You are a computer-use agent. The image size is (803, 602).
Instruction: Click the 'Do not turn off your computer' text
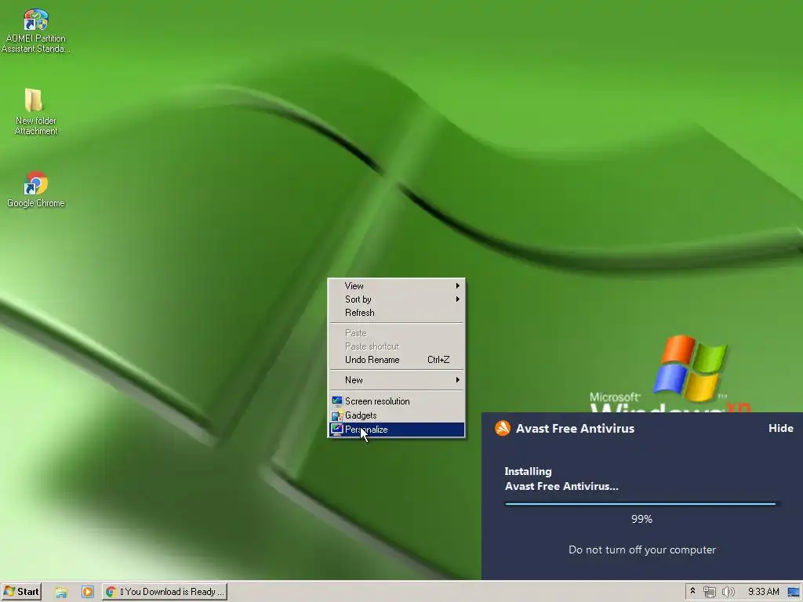642,549
